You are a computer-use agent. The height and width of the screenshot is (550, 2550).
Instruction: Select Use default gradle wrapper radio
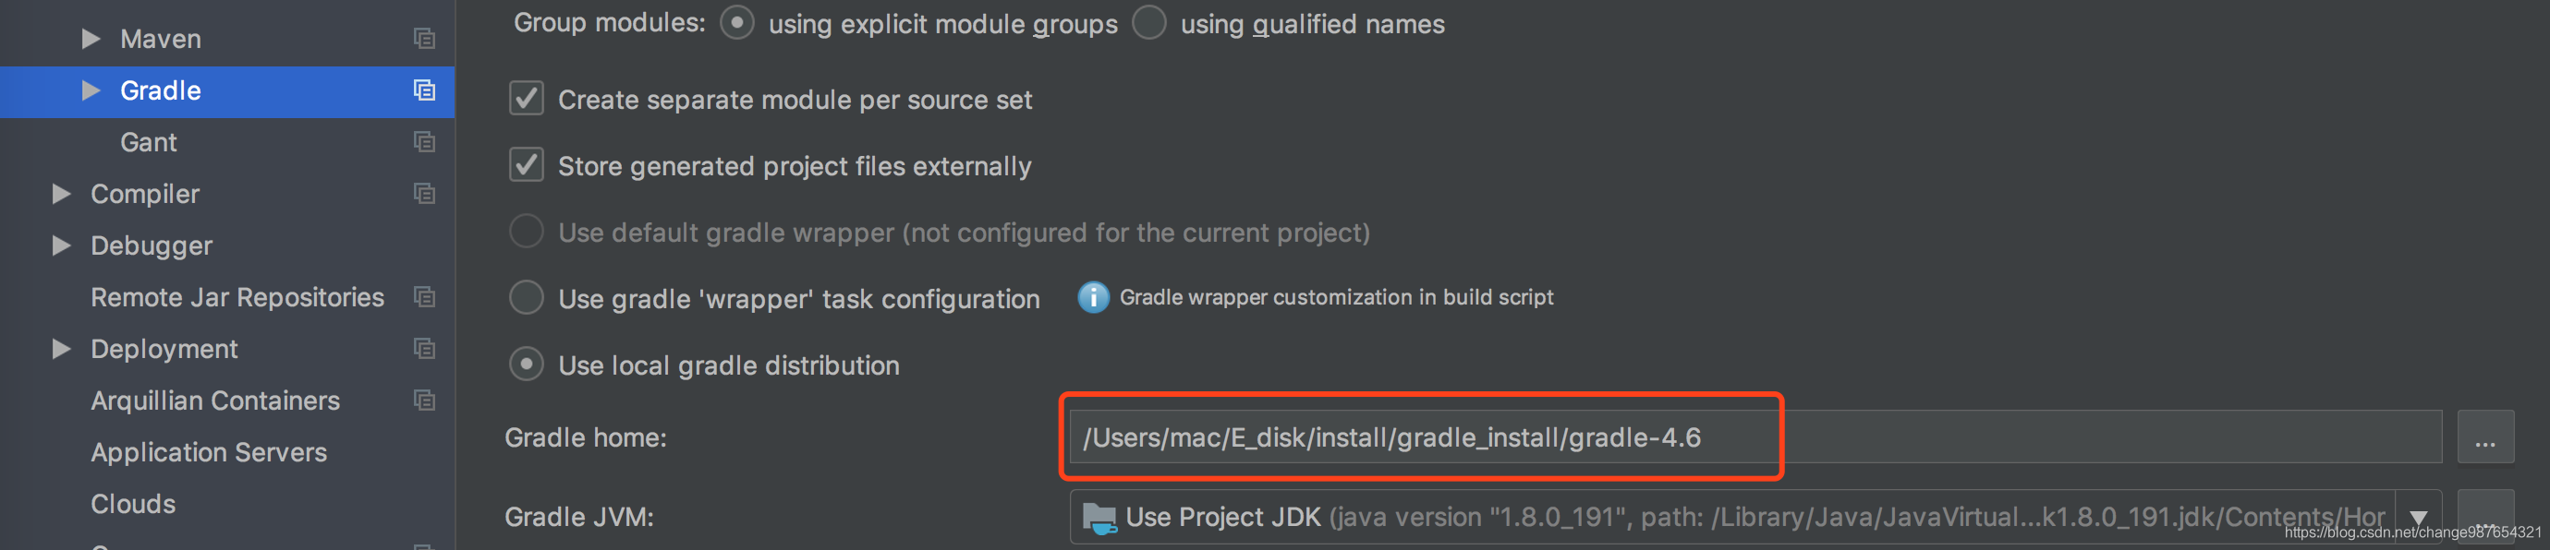(x=526, y=232)
